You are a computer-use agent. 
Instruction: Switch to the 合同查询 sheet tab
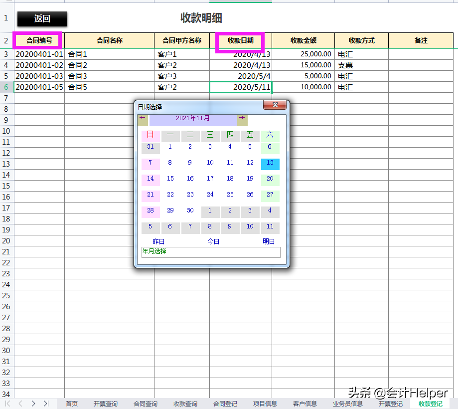tap(146, 404)
